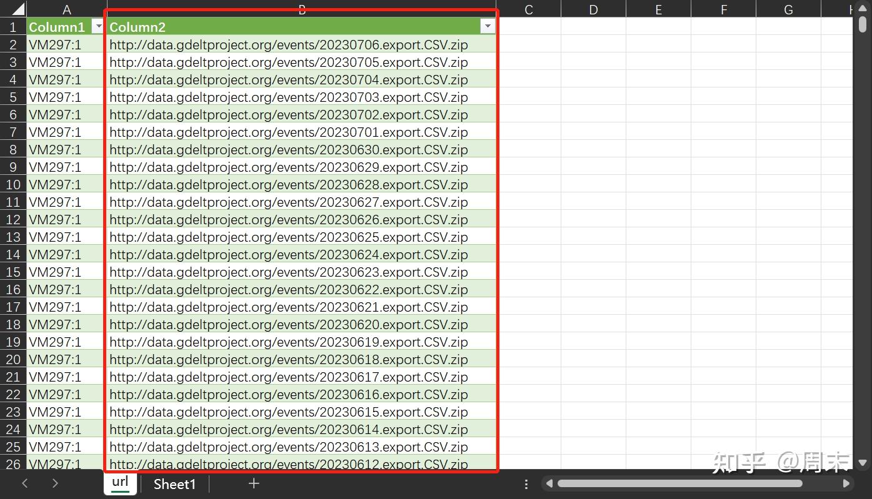Add a new sheet with plus icon
The height and width of the screenshot is (499, 872).
pos(254,483)
